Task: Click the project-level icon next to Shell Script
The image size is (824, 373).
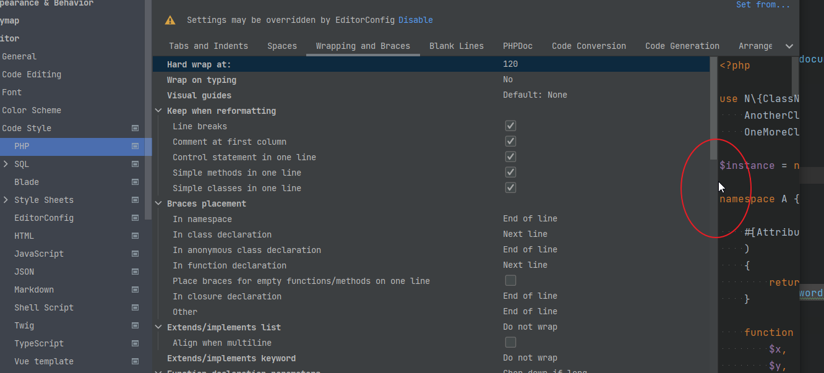Action: tap(135, 307)
